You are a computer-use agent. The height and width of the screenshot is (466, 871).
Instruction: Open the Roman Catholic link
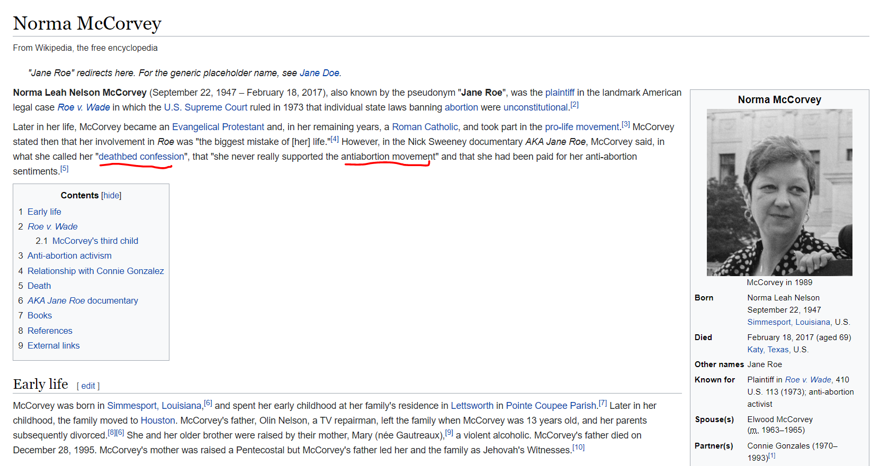pyautogui.click(x=425, y=127)
